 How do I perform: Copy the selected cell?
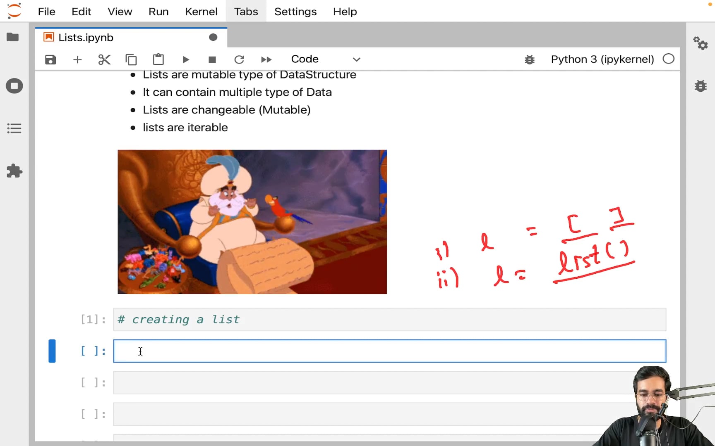(131, 59)
